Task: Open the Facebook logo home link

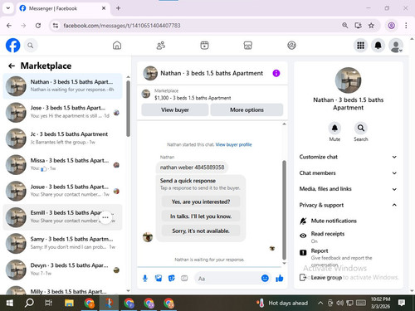Action: point(12,46)
